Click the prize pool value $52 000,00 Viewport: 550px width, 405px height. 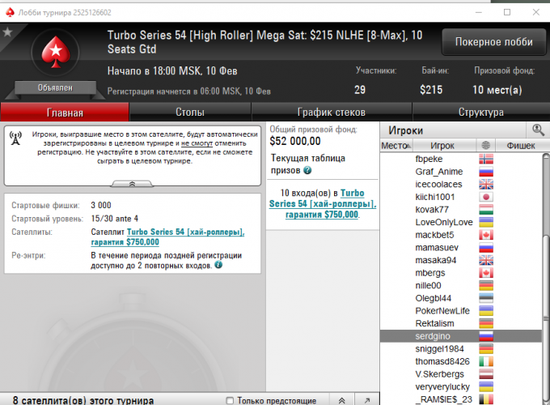pyautogui.click(x=295, y=141)
